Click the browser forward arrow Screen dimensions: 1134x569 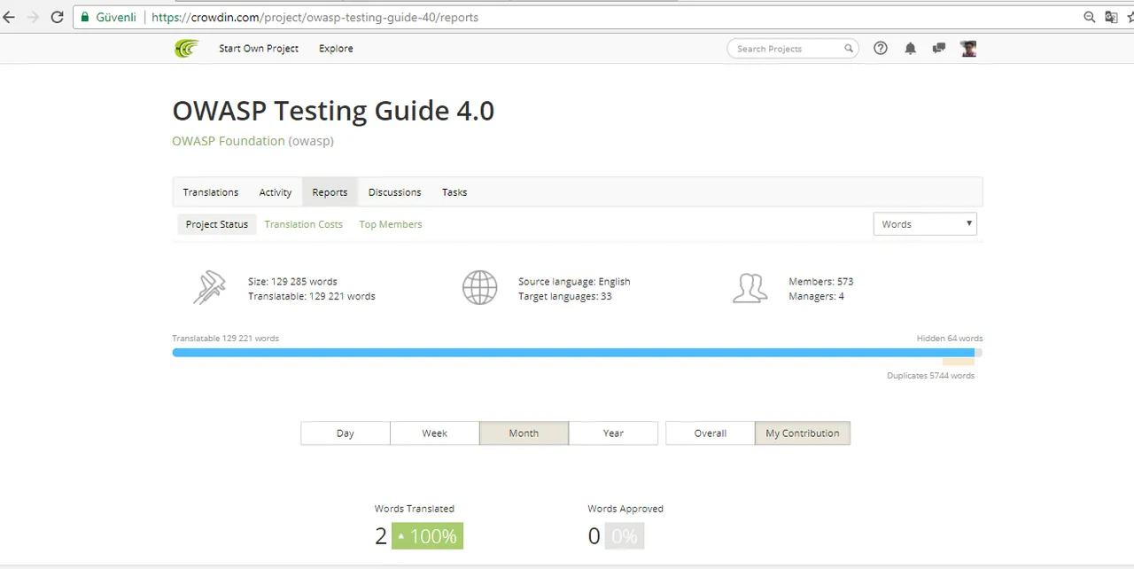(34, 17)
